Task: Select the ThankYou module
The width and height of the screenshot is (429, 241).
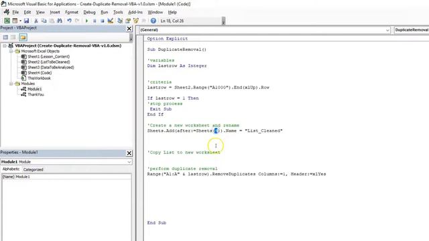Action: click(36, 94)
